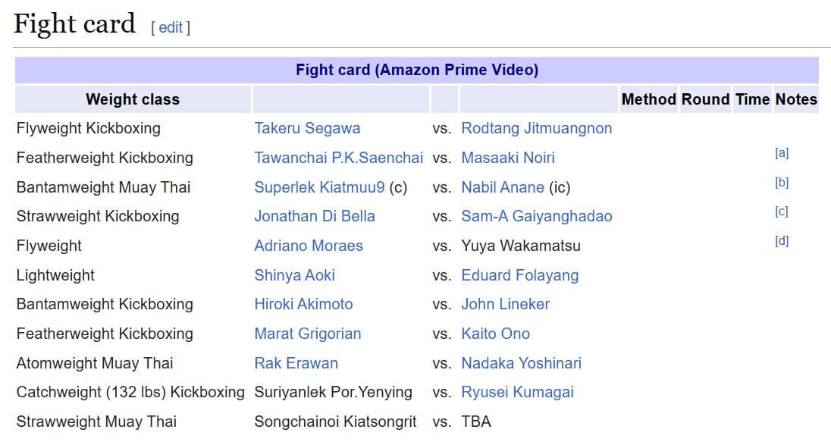This screenshot has height=442, width=831.
Task: Click Kaito Ono link
Action: click(x=495, y=334)
